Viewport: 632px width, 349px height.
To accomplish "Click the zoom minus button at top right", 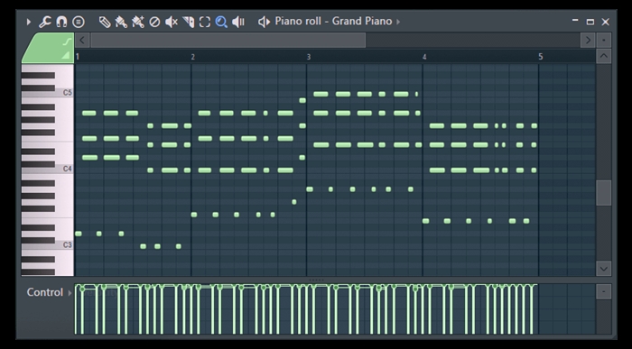I will point(603,41).
